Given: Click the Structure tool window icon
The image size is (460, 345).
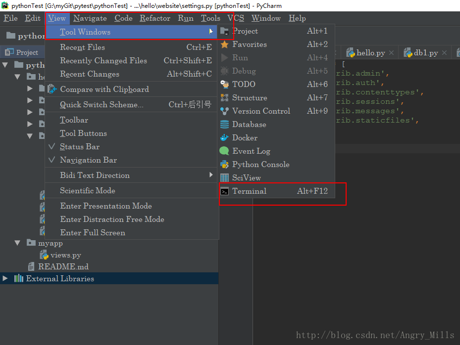Looking at the screenshot, I should tap(224, 97).
